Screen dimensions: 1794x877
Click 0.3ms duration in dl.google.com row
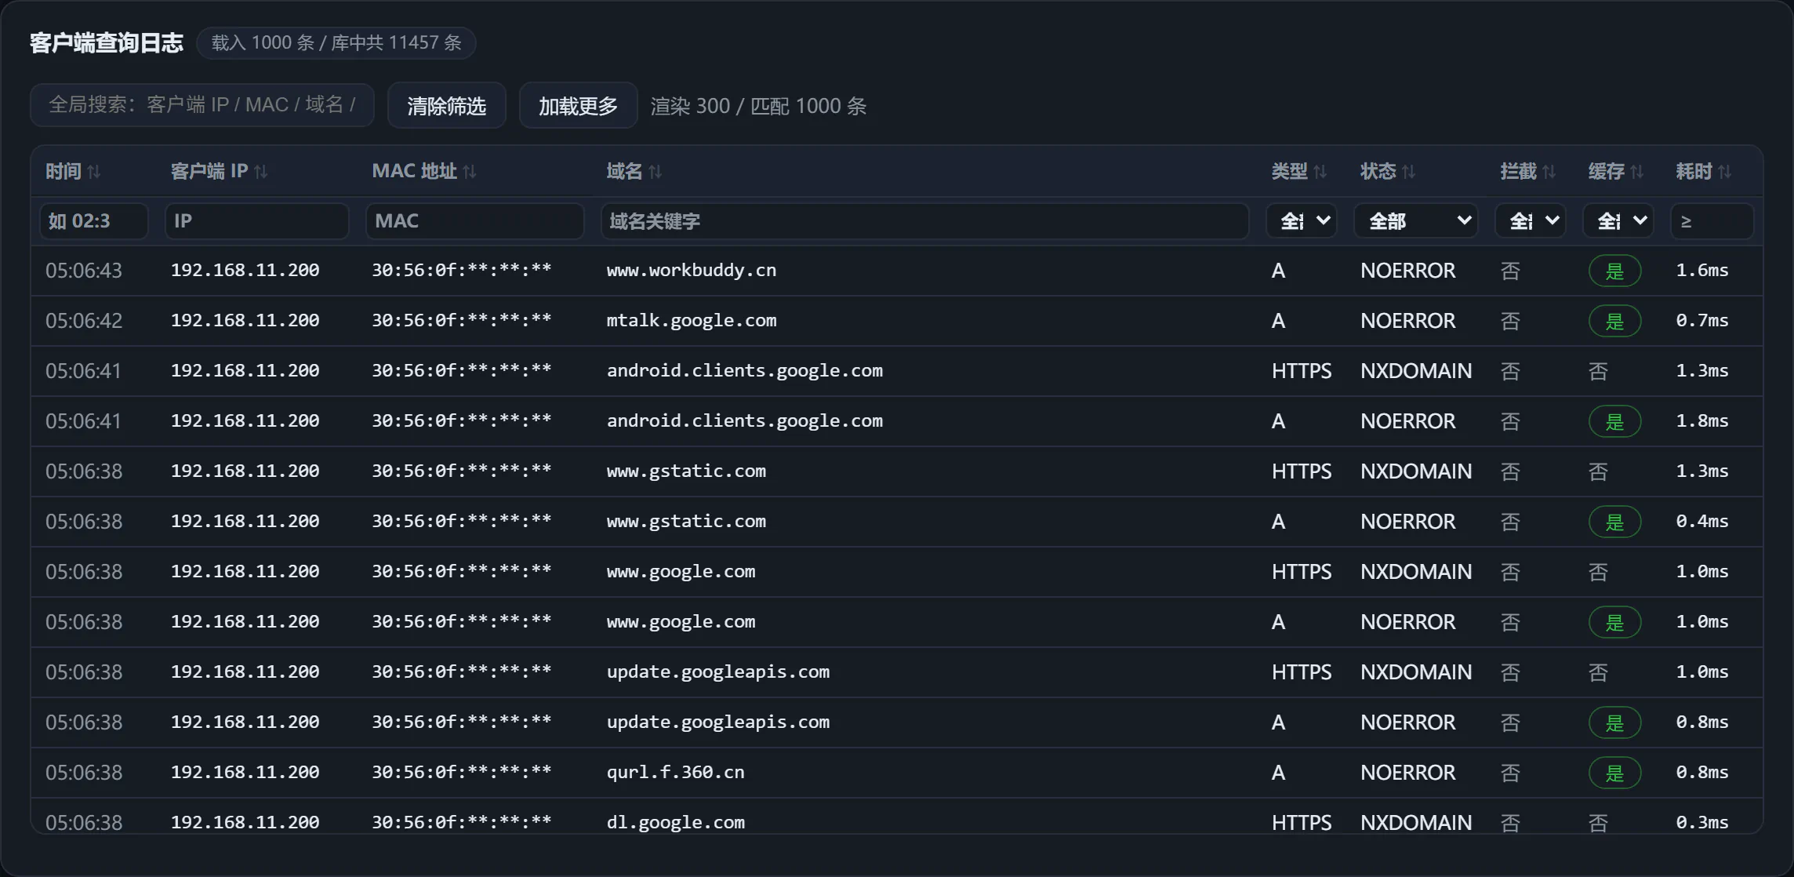pyautogui.click(x=1702, y=823)
